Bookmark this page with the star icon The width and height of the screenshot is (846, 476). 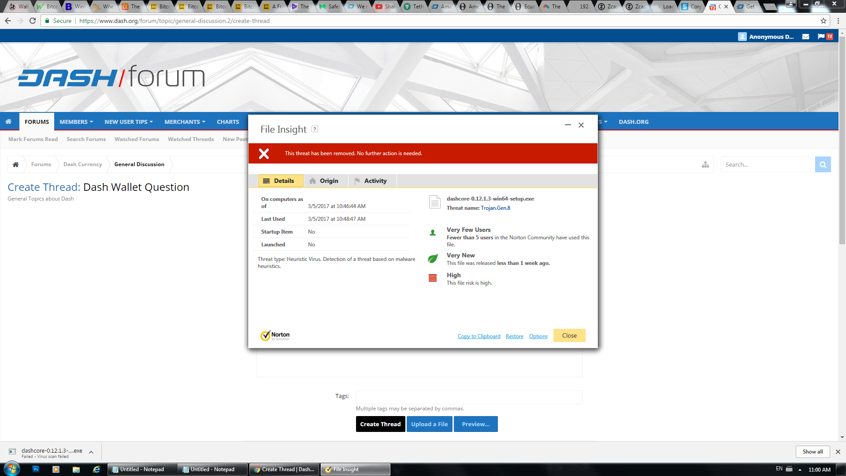(823, 21)
